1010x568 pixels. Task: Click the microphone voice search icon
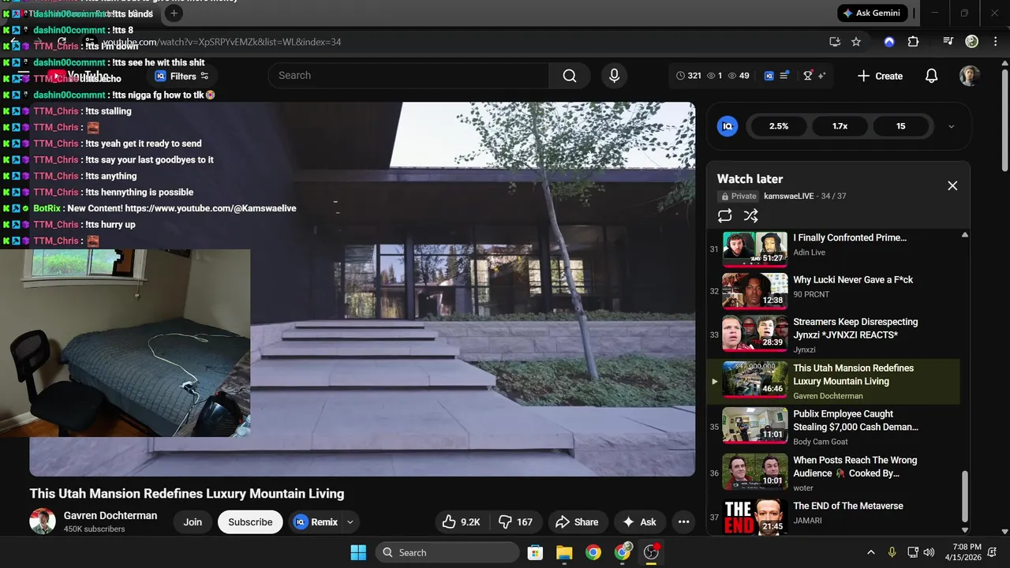(x=614, y=76)
